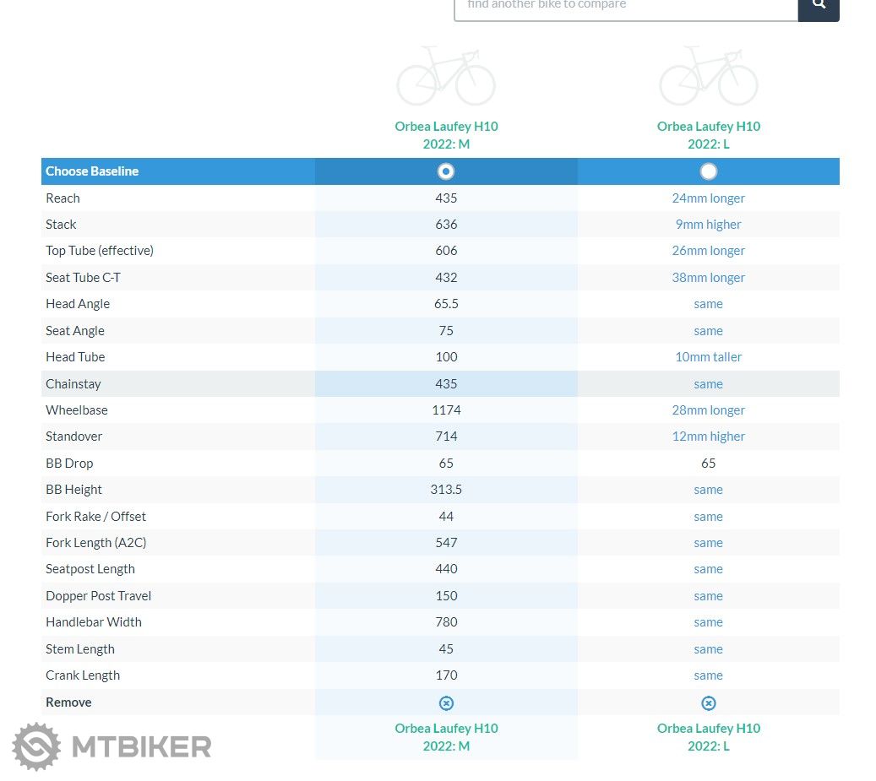Click the 24mm longer reach difference
Viewport: 876px width, 781px height.
(x=708, y=198)
